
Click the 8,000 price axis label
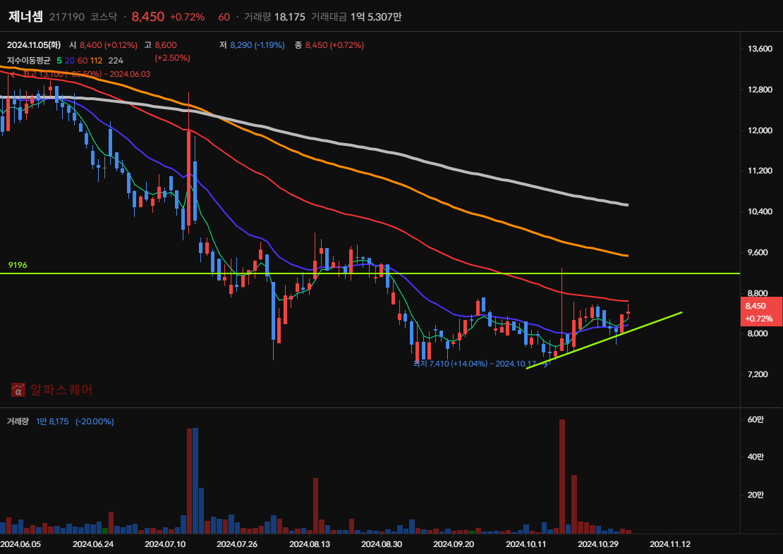pos(758,333)
